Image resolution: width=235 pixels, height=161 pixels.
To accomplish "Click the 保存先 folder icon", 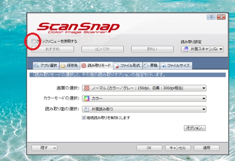I will [63, 66].
